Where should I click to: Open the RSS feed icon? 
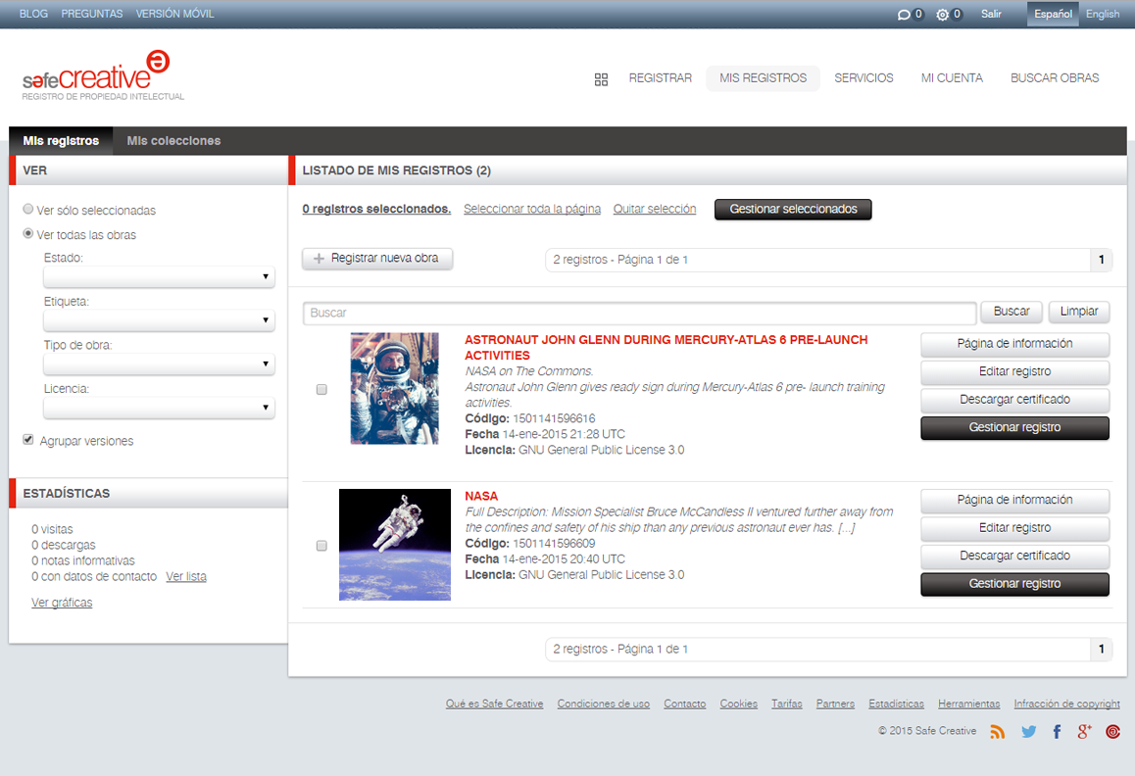click(x=998, y=732)
